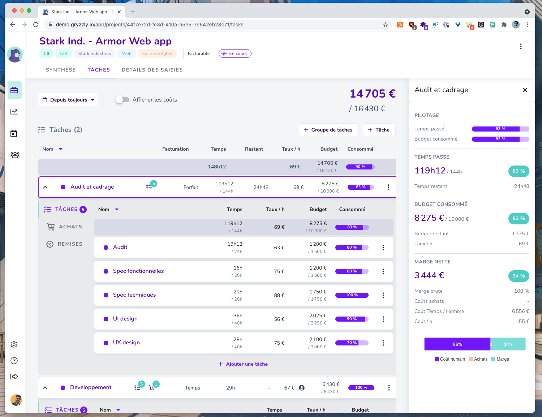This screenshot has width=542, height=417.
Task: Click task list icon on Developpement row
Action: pyautogui.click(x=137, y=388)
